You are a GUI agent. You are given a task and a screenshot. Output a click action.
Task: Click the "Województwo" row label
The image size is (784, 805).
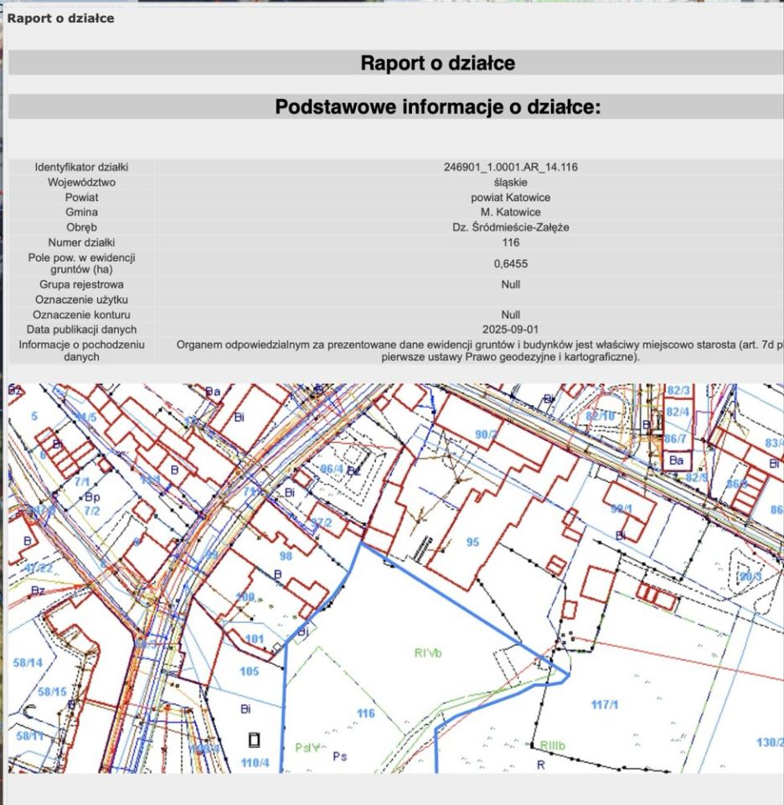(80, 181)
